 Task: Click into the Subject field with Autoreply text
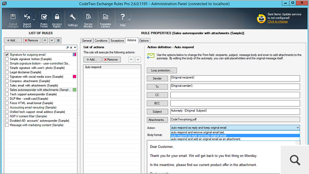click(235, 111)
